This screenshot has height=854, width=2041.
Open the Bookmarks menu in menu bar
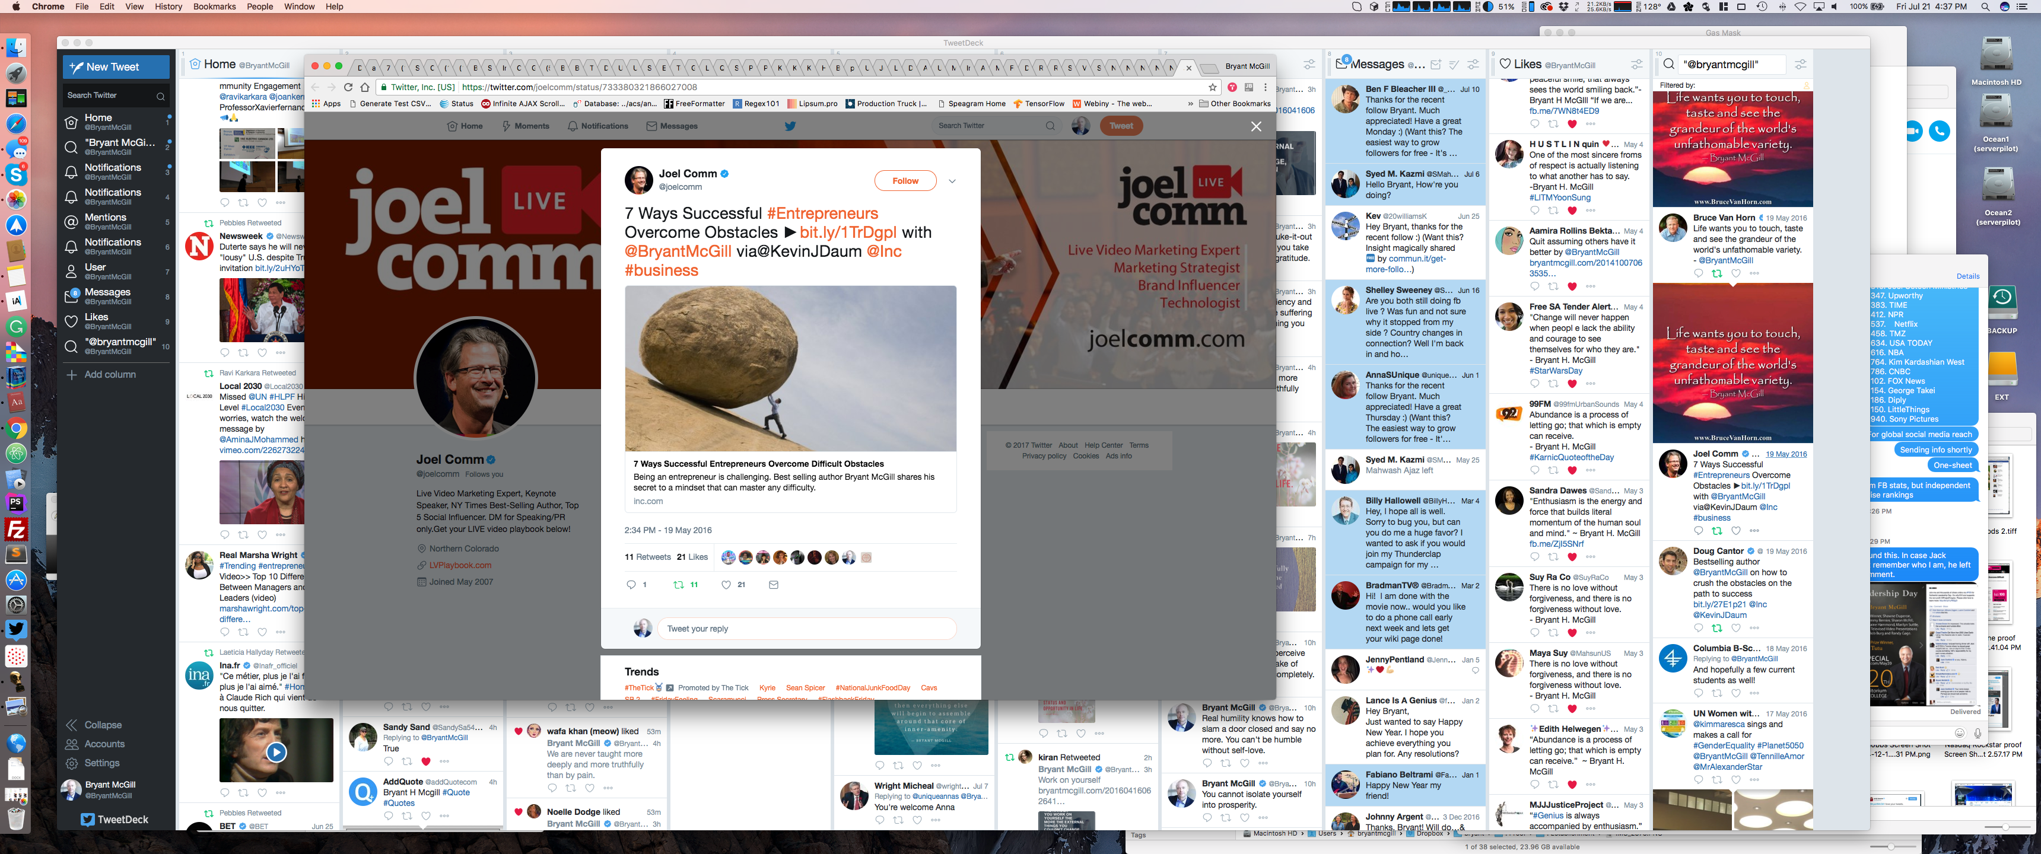[x=214, y=7]
